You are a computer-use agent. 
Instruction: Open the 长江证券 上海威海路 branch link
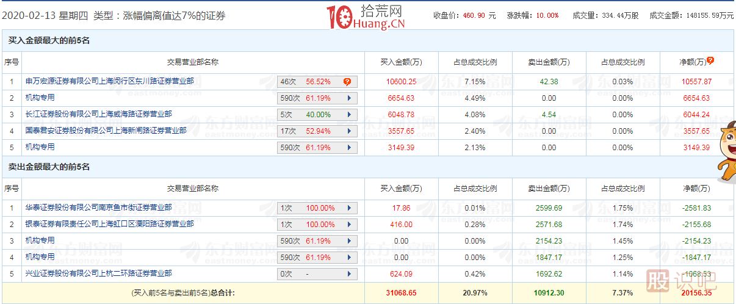(x=98, y=114)
